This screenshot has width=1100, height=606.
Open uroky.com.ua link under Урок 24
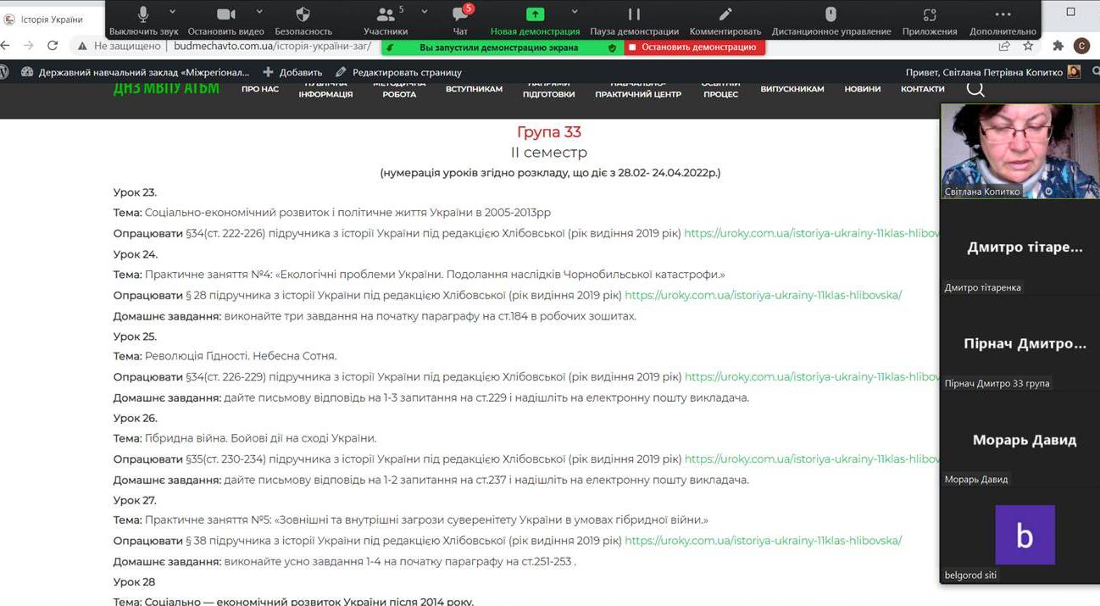(763, 295)
